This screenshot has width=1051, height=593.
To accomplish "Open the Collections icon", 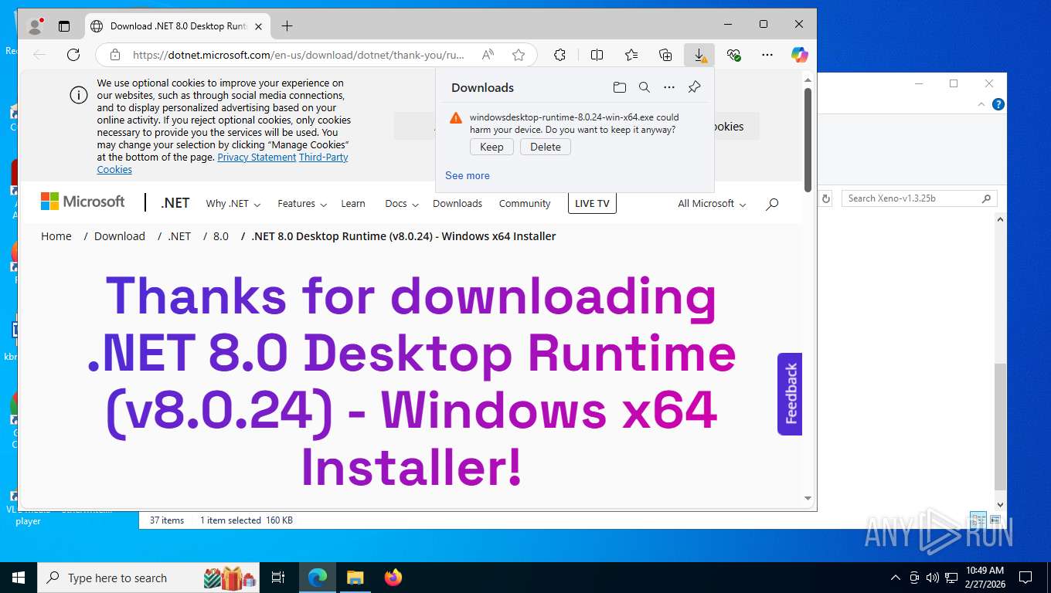I will click(x=665, y=55).
